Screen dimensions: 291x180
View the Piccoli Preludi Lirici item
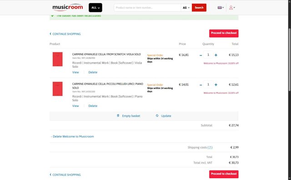tap(75, 106)
